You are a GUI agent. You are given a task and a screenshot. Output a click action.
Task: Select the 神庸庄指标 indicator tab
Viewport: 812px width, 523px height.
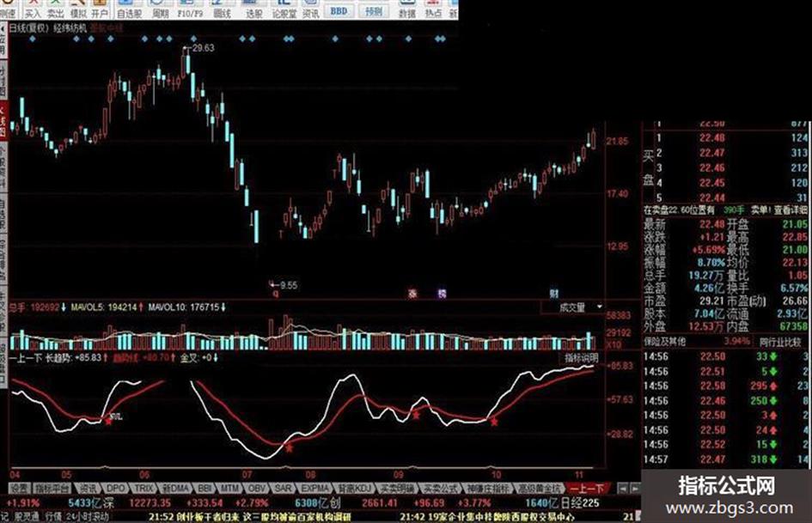(487, 489)
